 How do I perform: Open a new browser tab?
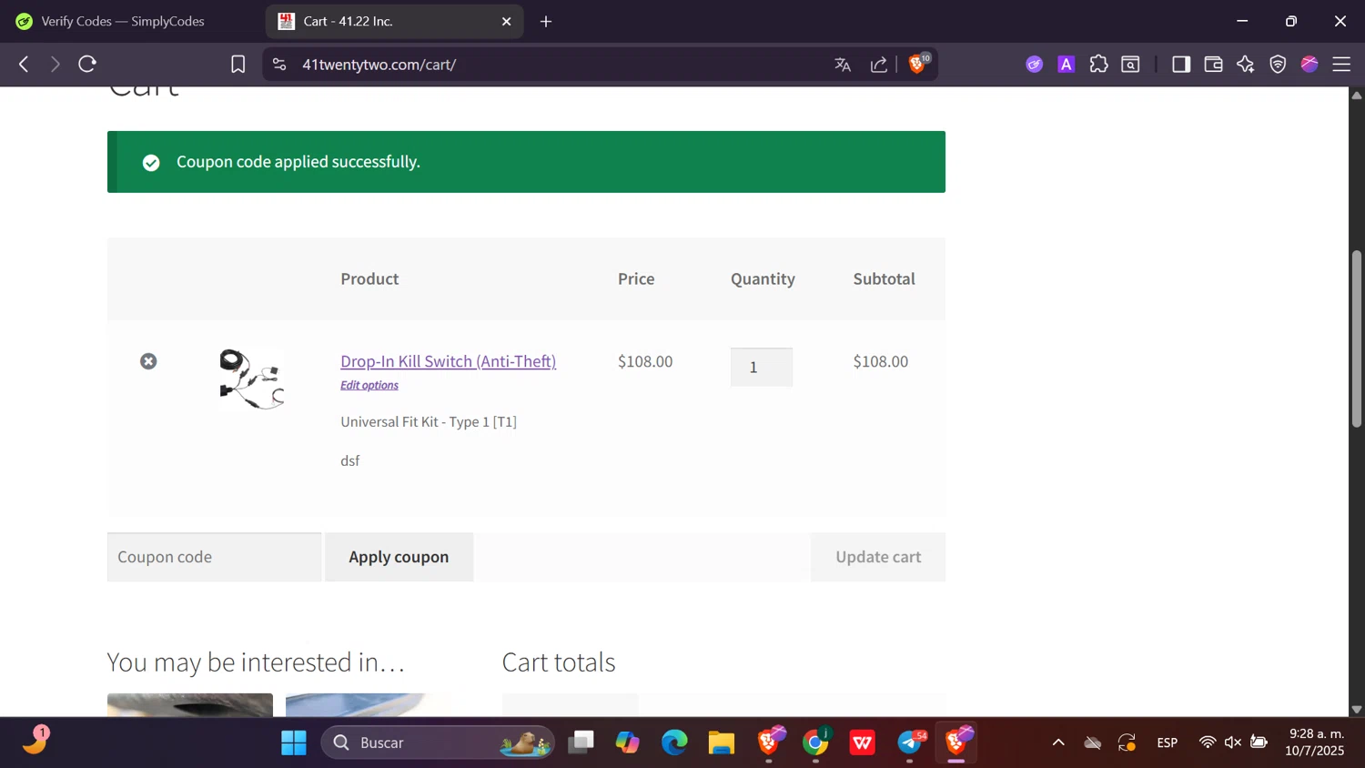coord(546,21)
